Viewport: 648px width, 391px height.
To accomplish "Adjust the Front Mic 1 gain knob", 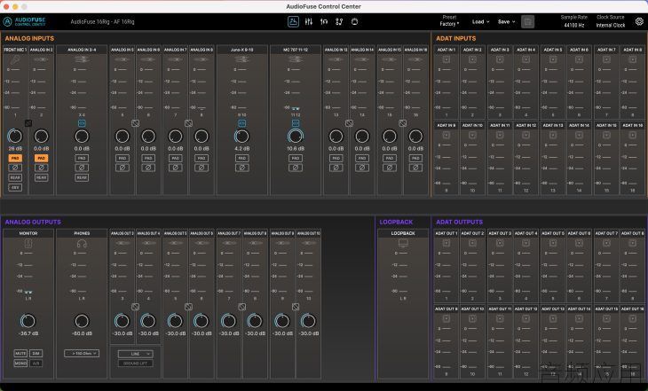I will click(x=15, y=136).
